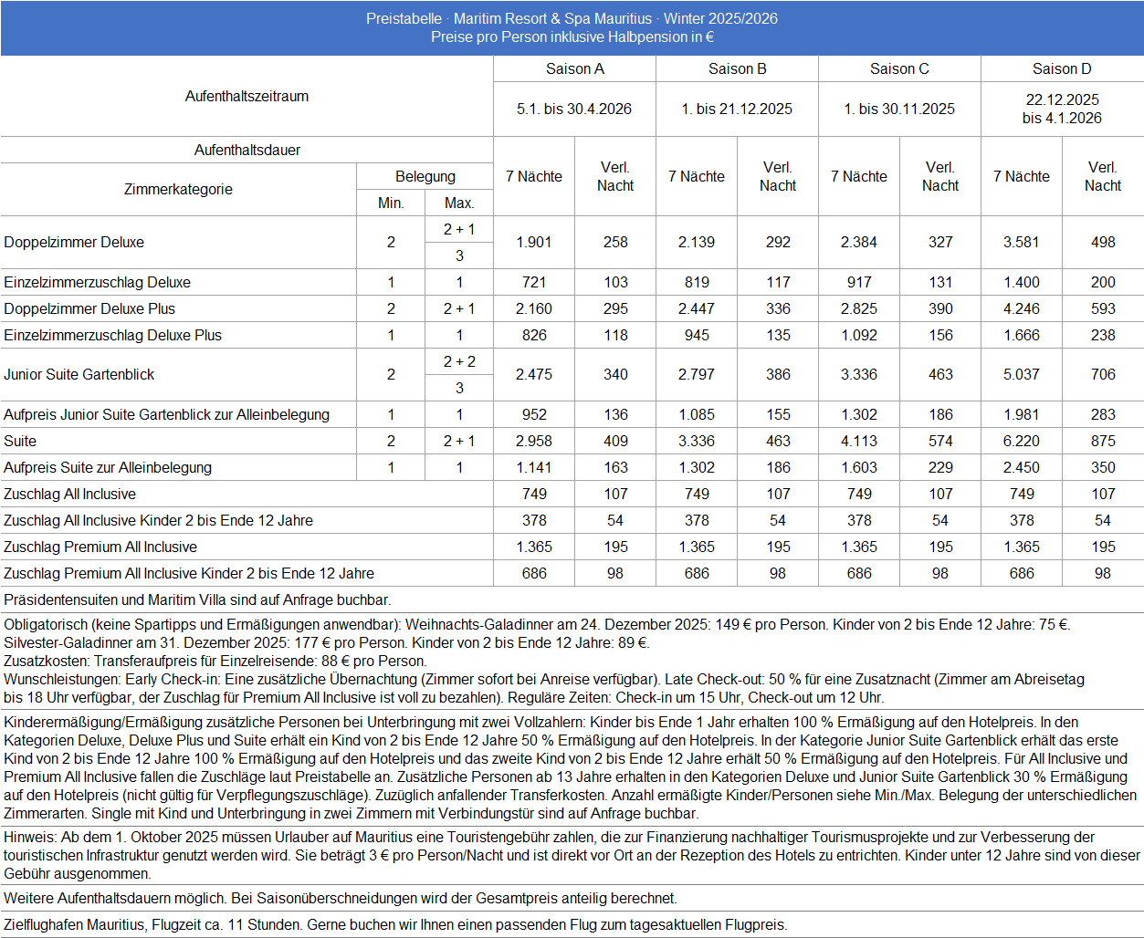Image resolution: width=1144 pixels, height=938 pixels.
Task: Click extra-night price "498"
Action: (x=1103, y=242)
